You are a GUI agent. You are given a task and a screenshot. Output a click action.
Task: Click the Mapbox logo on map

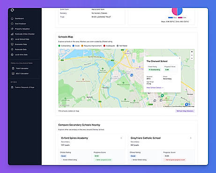[x=64, y=106]
